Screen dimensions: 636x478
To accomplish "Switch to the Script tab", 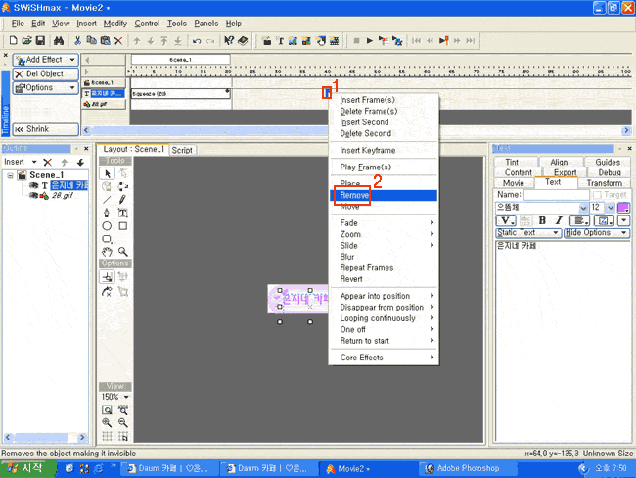I will click(182, 150).
